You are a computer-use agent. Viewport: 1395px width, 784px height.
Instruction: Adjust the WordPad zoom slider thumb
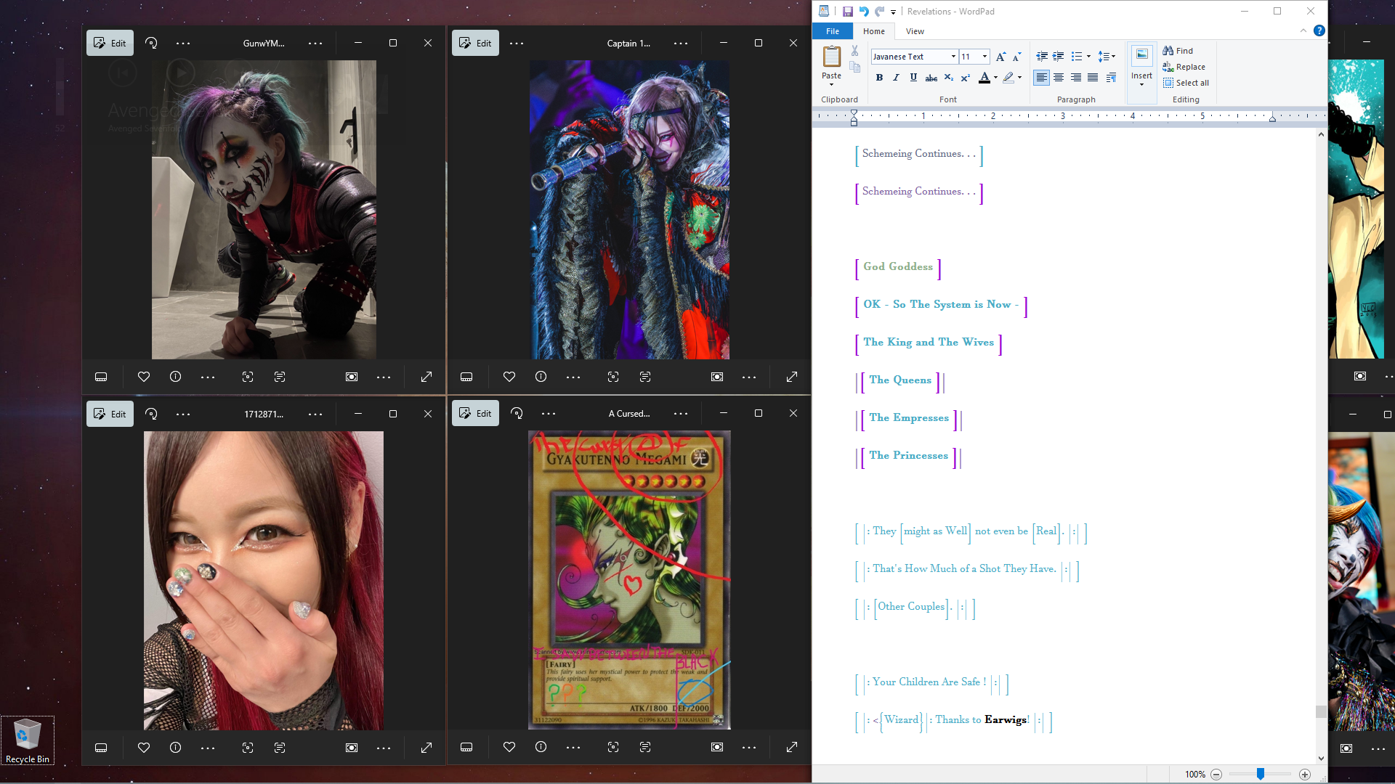1261,775
